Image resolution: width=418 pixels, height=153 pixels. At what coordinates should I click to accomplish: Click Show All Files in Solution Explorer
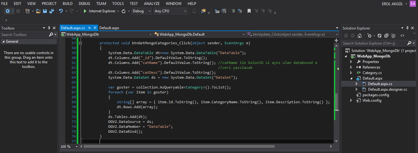tap(393, 36)
